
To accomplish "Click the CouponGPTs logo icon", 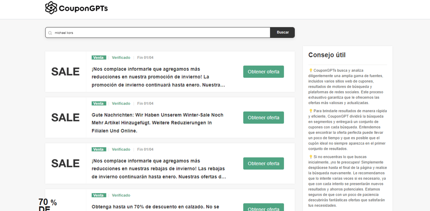I will coord(51,8).
